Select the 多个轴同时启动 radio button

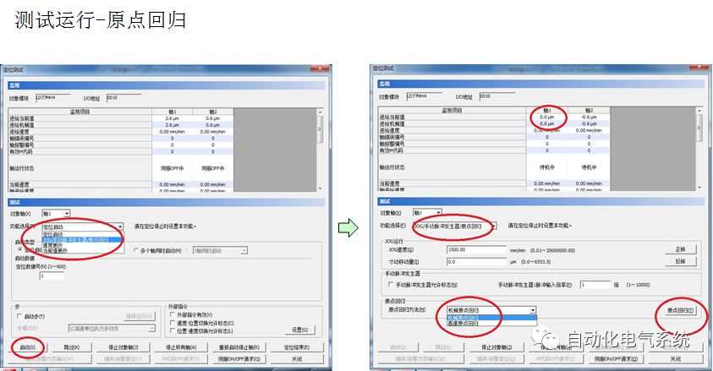pos(137,251)
